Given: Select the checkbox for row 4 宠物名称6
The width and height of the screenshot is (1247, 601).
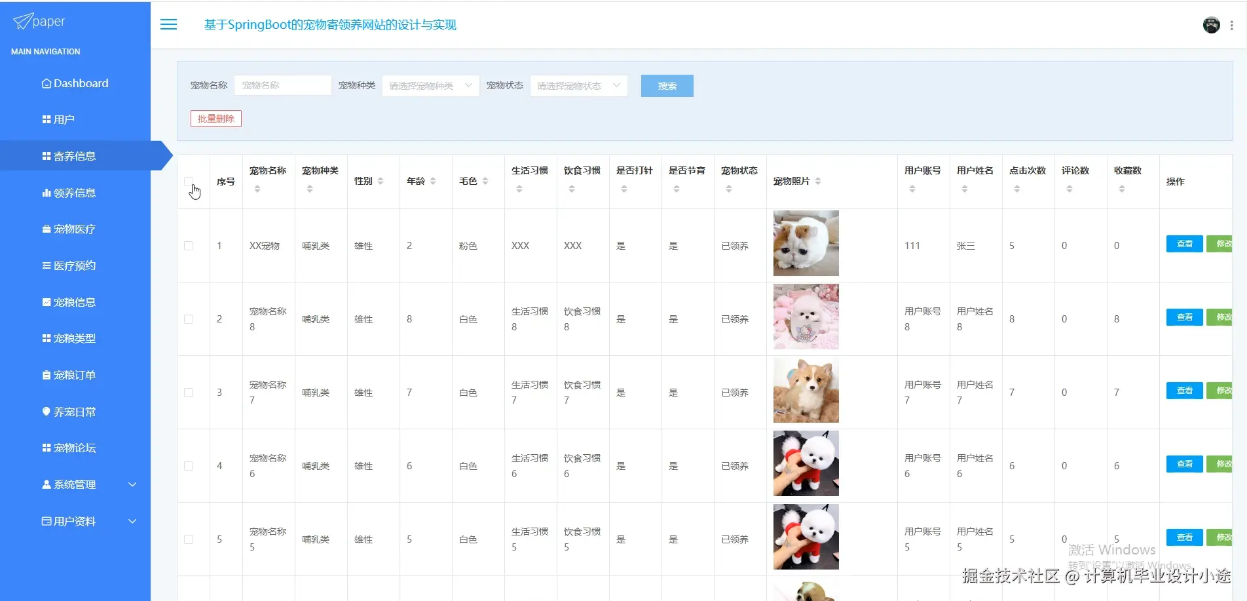Looking at the screenshot, I should [189, 466].
